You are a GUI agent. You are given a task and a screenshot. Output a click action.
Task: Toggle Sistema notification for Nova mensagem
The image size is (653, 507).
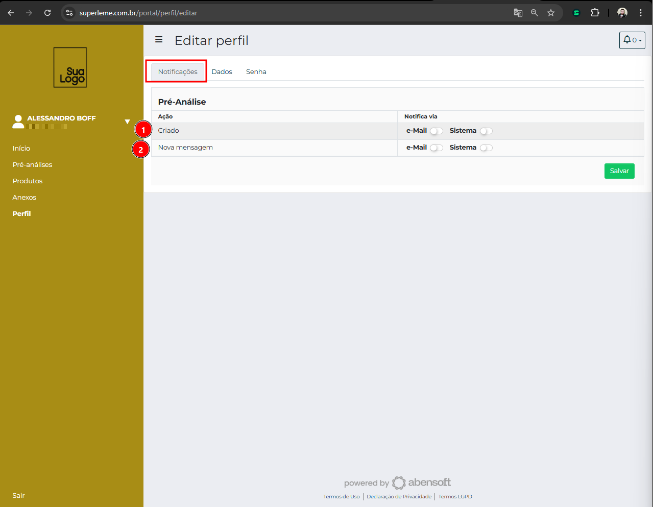click(486, 148)
